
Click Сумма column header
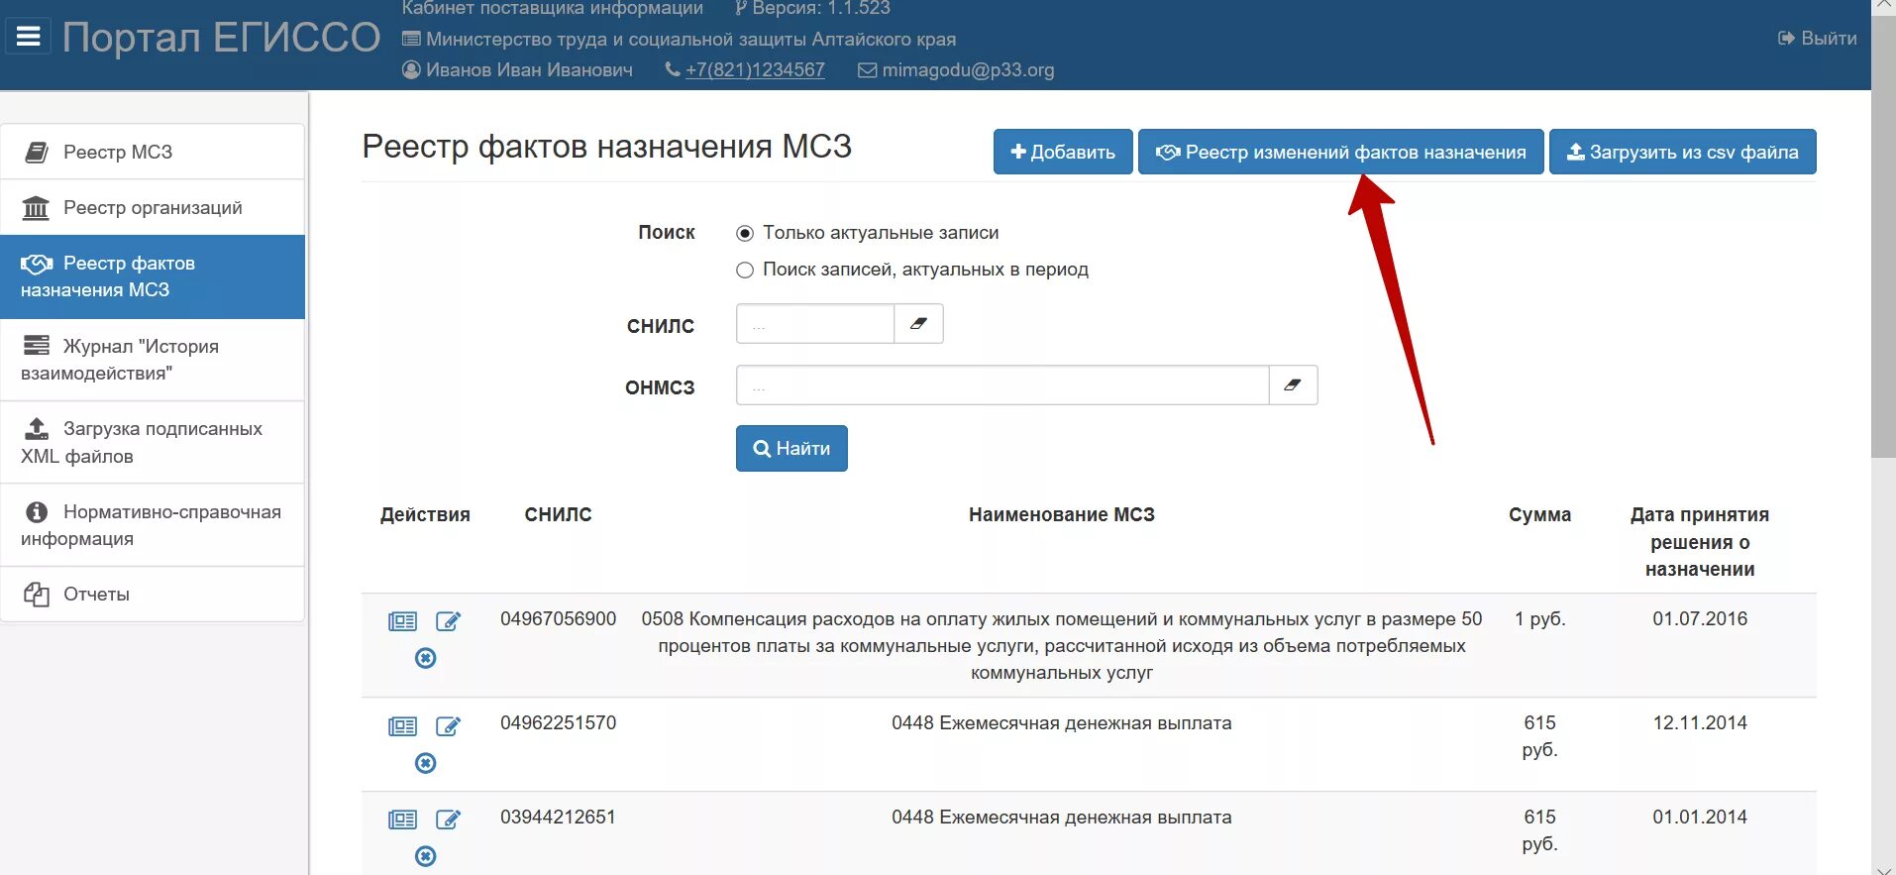[1539, 515]
